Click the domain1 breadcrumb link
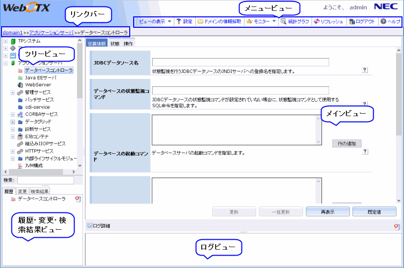The image size is (404, 268). pyautogui.click(x=12, y=32)
